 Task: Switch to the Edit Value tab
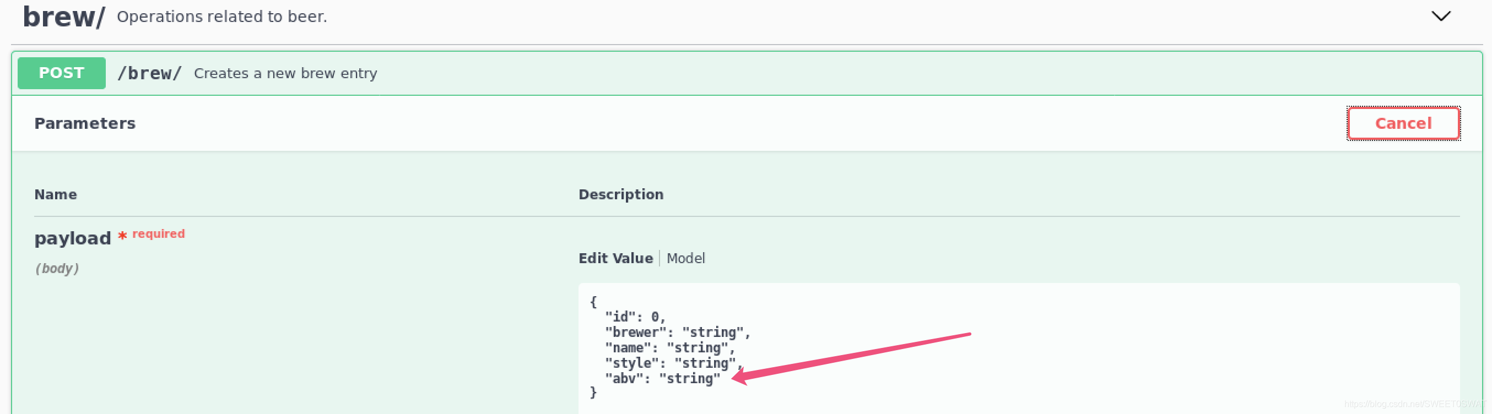(615, 258)
